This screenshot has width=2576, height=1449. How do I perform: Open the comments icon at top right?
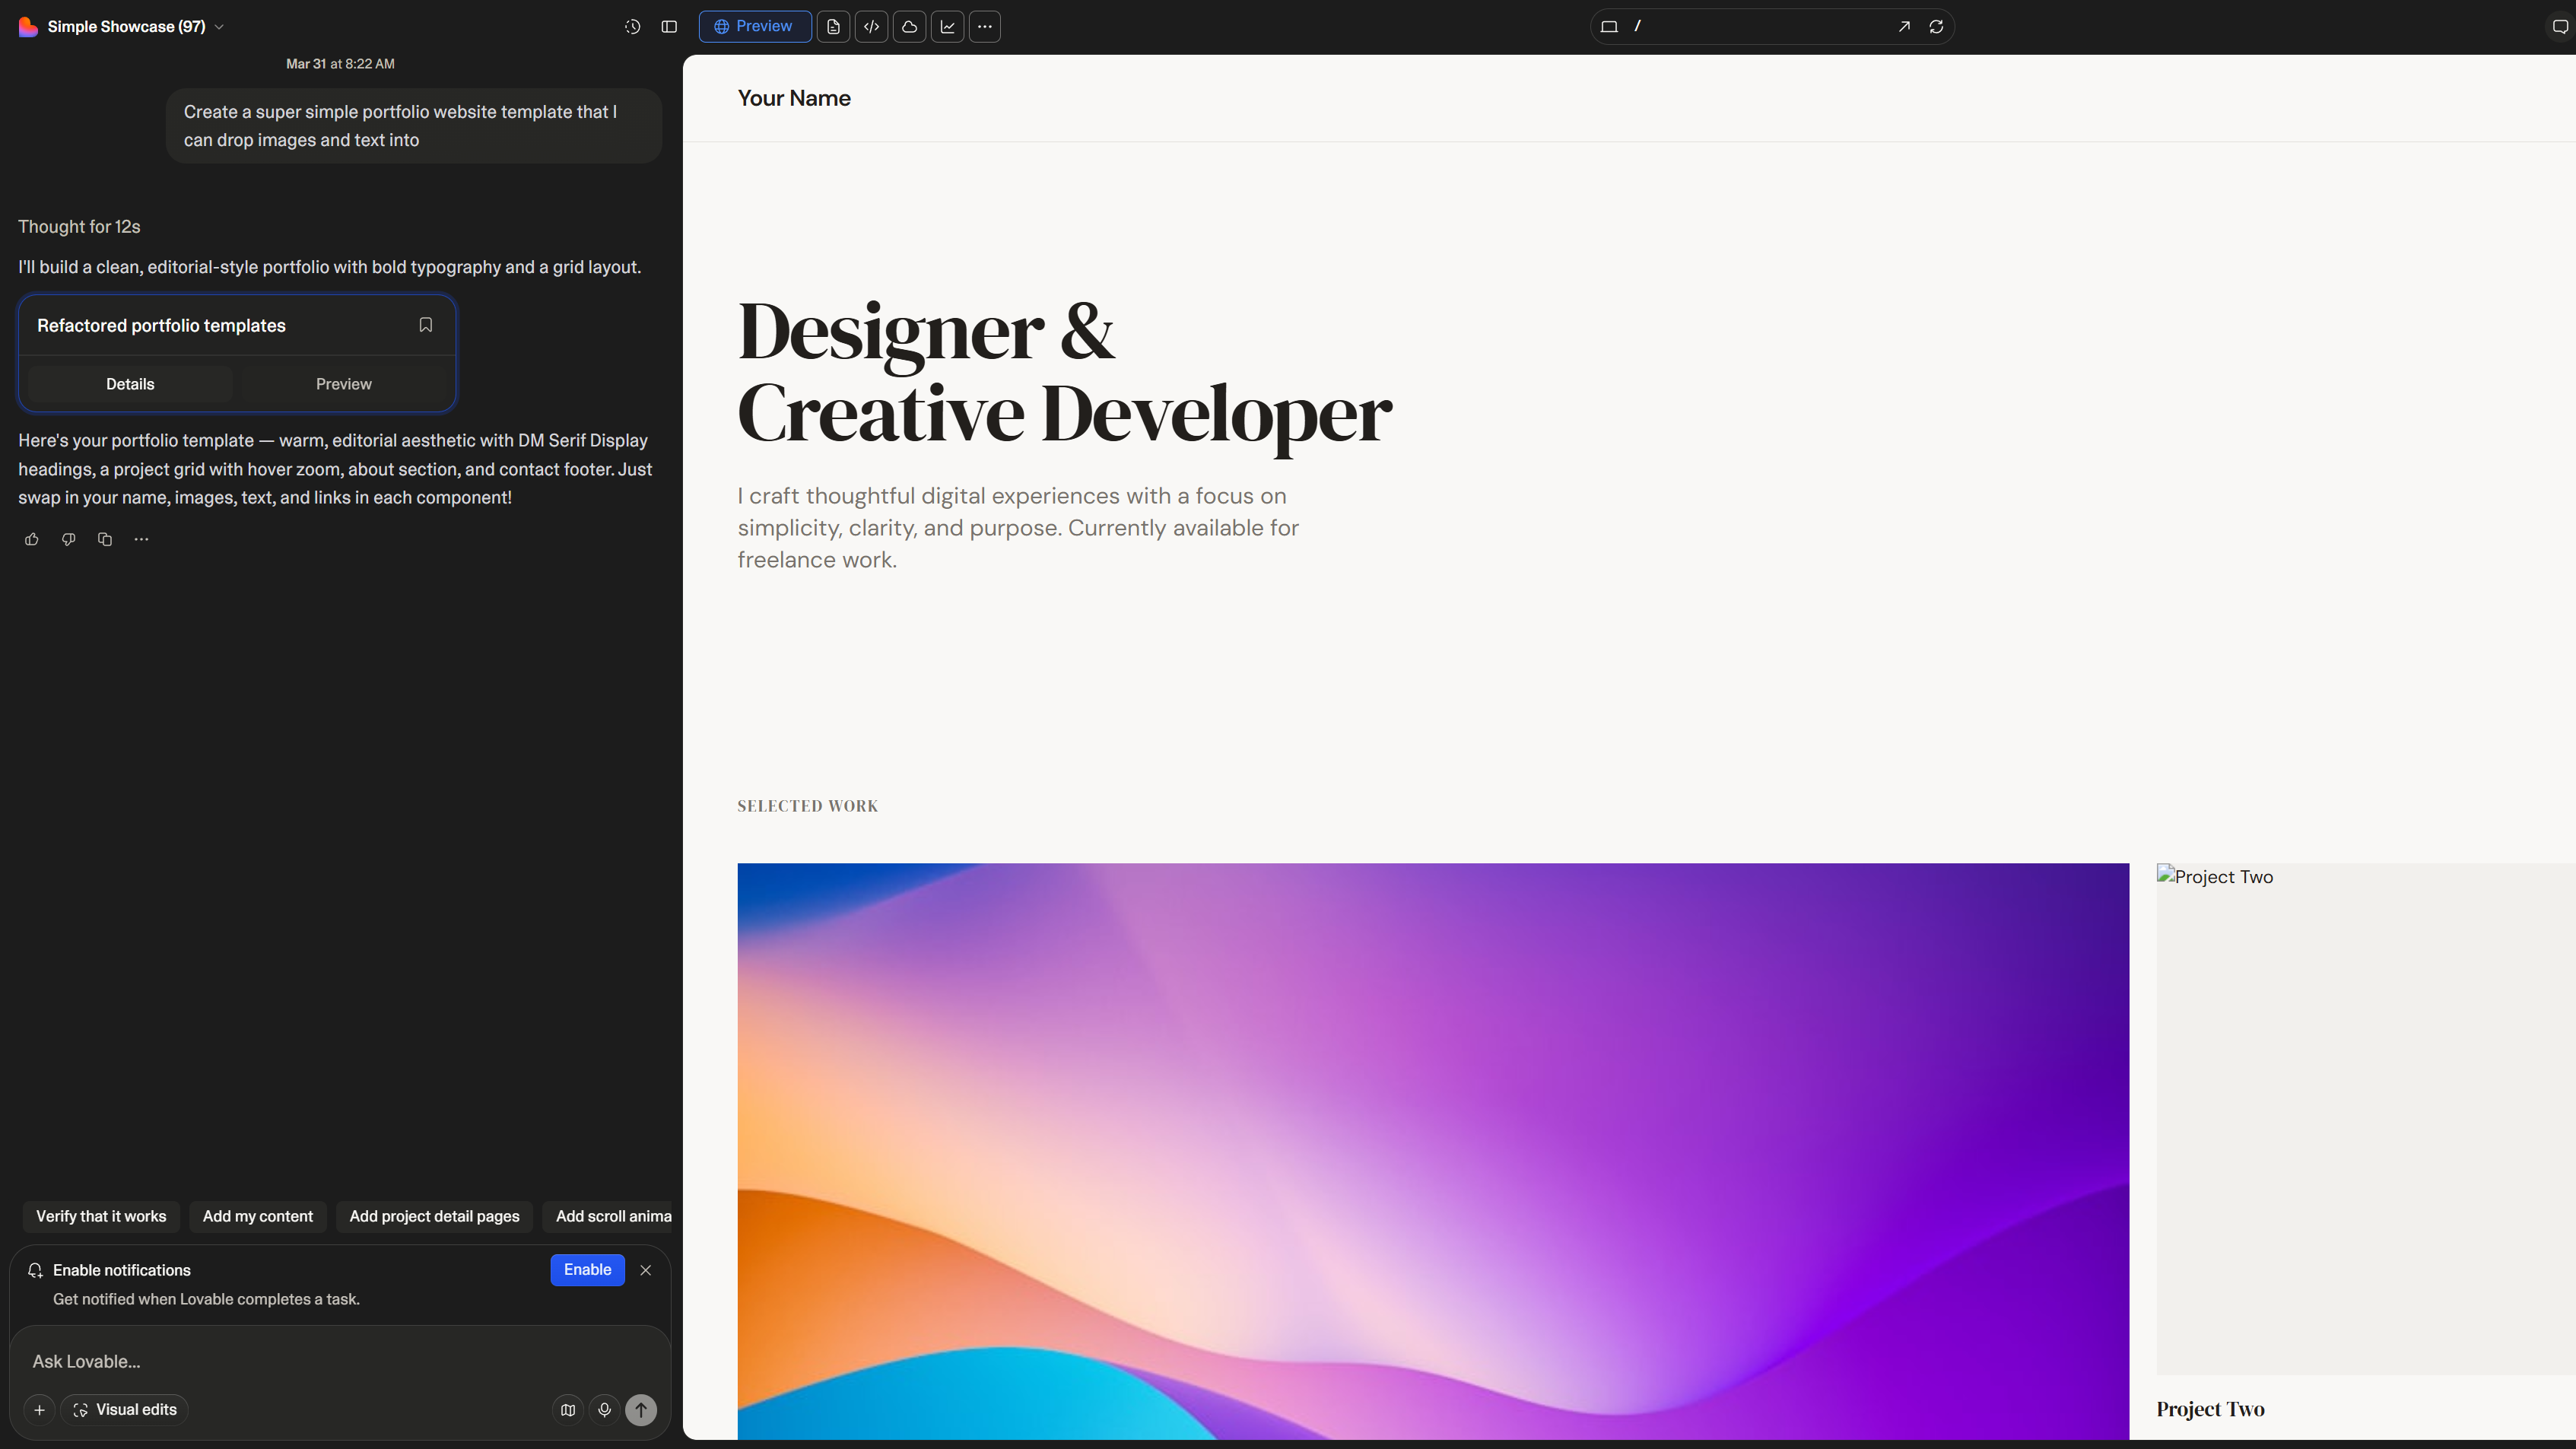click(x=2560, y=27)
